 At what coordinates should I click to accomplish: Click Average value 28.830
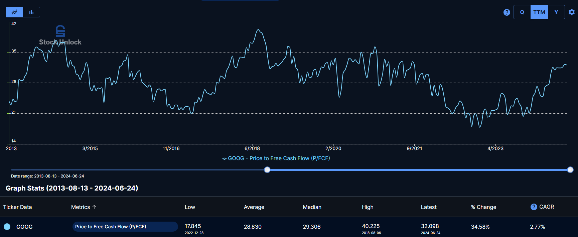pyautogui.click(x=253, y=227)
